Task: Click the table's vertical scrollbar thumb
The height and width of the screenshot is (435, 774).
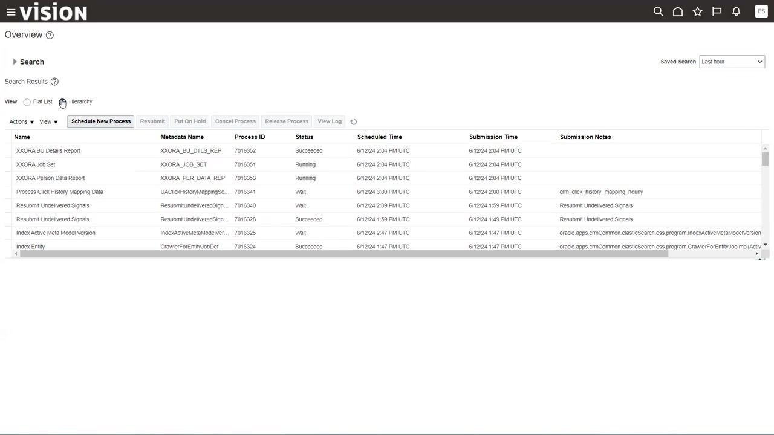Action: pos(765,159)
